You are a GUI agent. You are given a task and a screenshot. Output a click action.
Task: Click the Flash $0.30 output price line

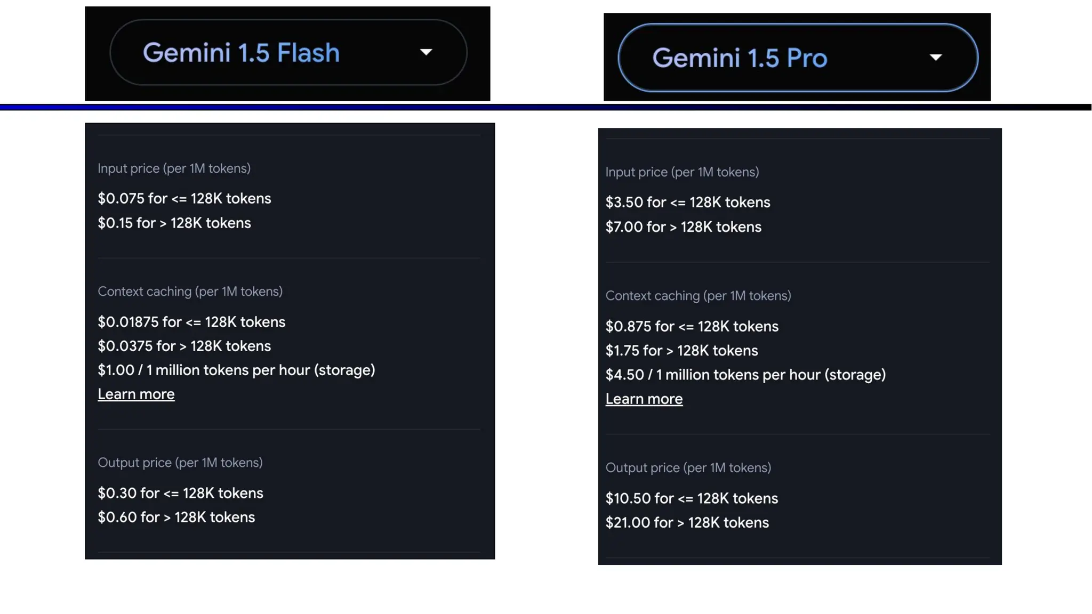coord(180,493)
